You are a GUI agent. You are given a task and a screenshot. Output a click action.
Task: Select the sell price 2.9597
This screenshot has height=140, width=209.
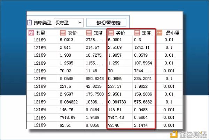tap(67, 94)
